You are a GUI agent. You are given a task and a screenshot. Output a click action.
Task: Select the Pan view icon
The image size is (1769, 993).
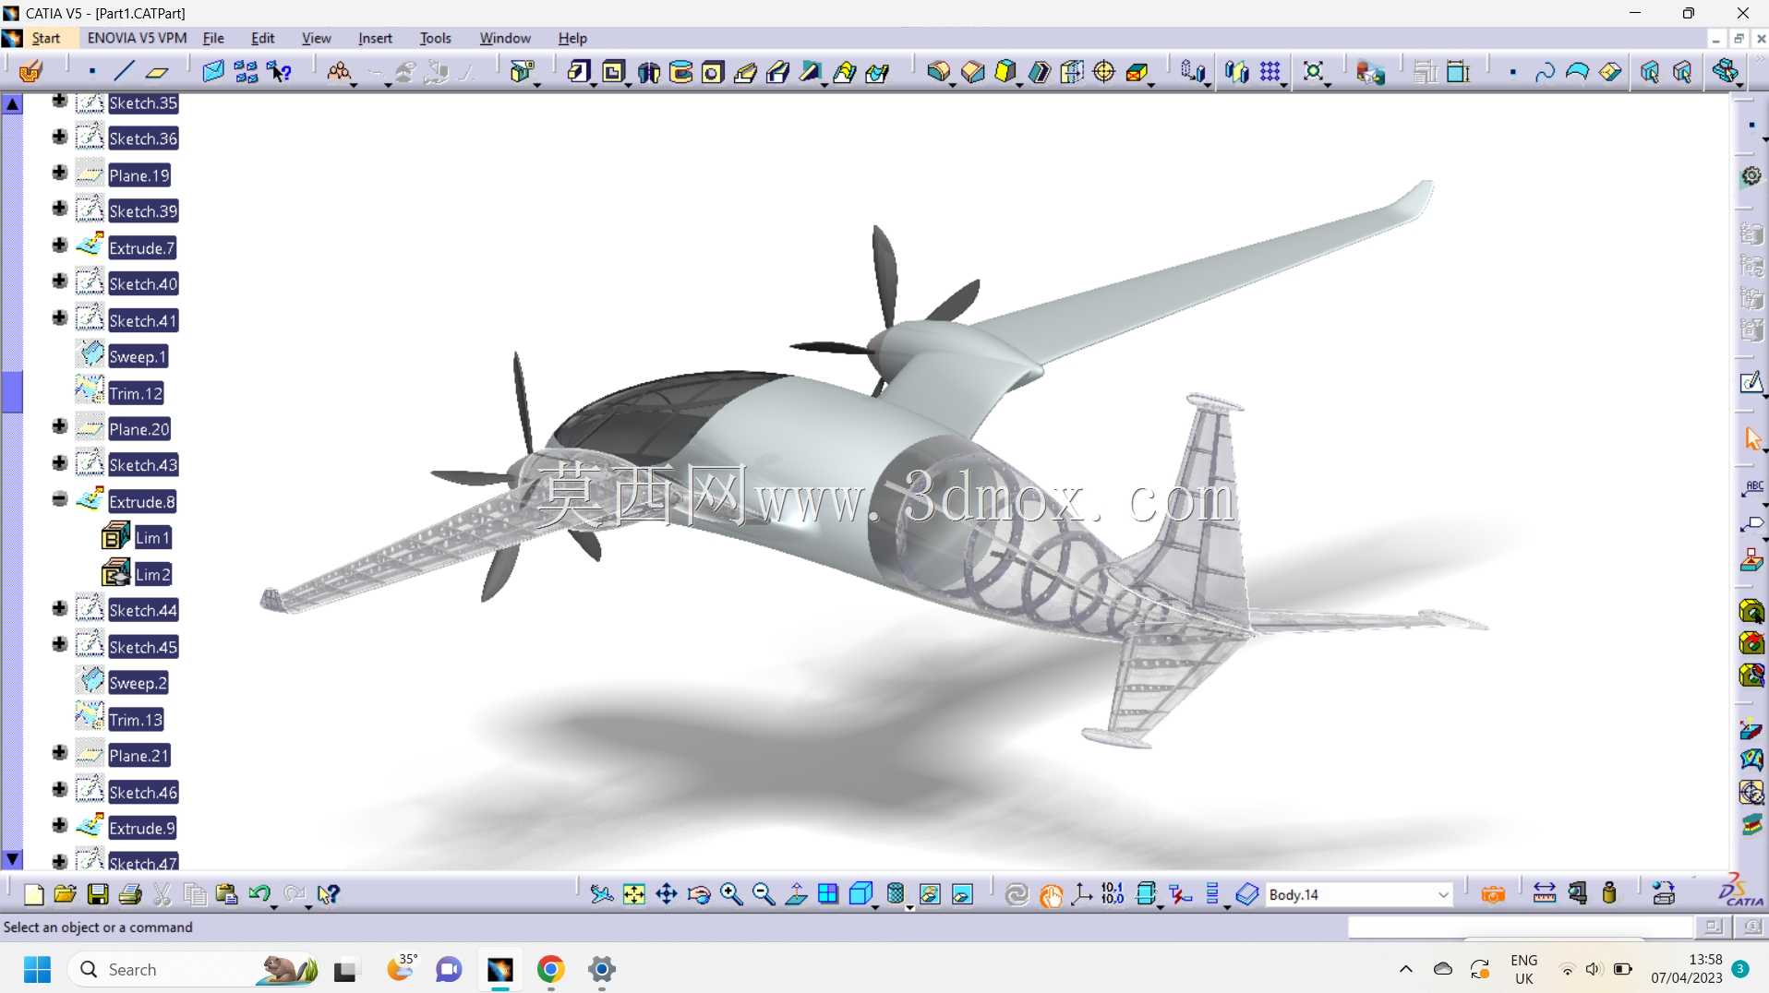click(667, 893)
